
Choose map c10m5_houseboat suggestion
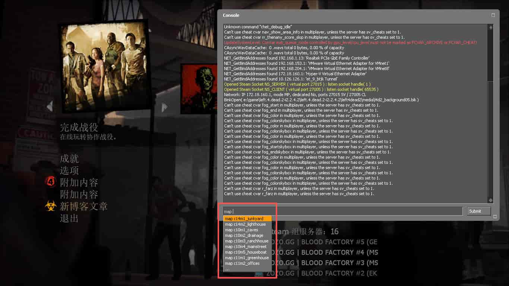click(247, 252)
